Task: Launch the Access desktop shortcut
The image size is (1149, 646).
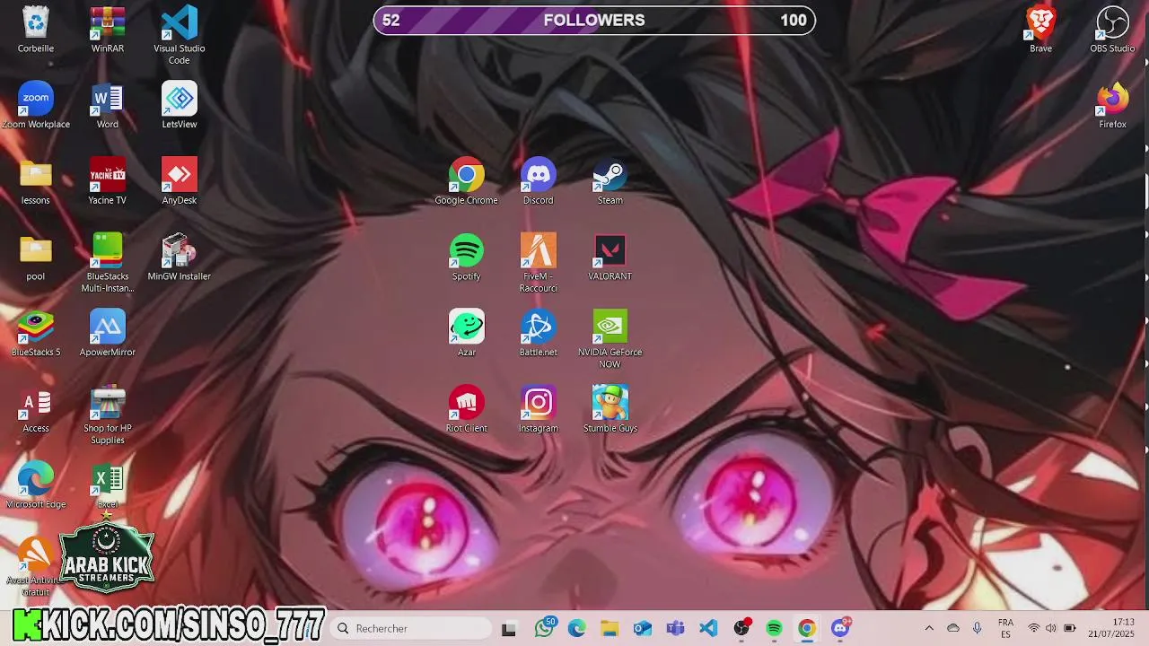Action: [x=36, y=409]
